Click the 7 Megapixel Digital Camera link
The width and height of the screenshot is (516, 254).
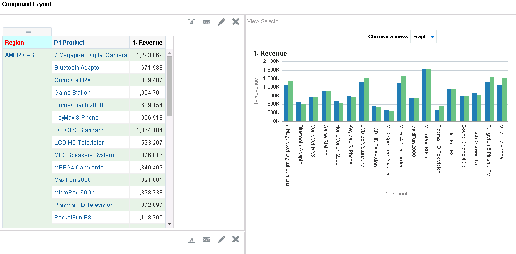90,55
